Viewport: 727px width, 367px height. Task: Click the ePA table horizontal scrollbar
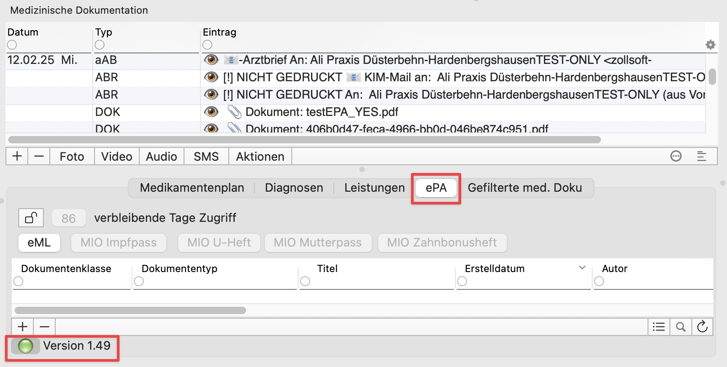coord(130,310)
